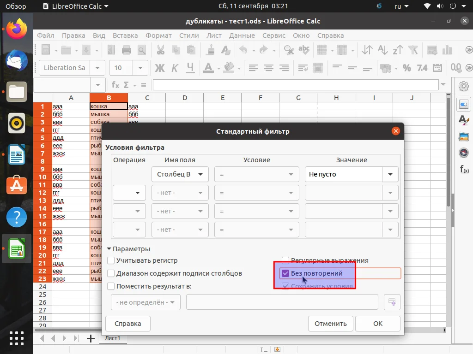Sort data ascending with the AZ icon
Viewport: 473px width, 354px height.
[382, 49]
